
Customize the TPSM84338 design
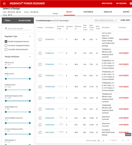coord(124,40)
